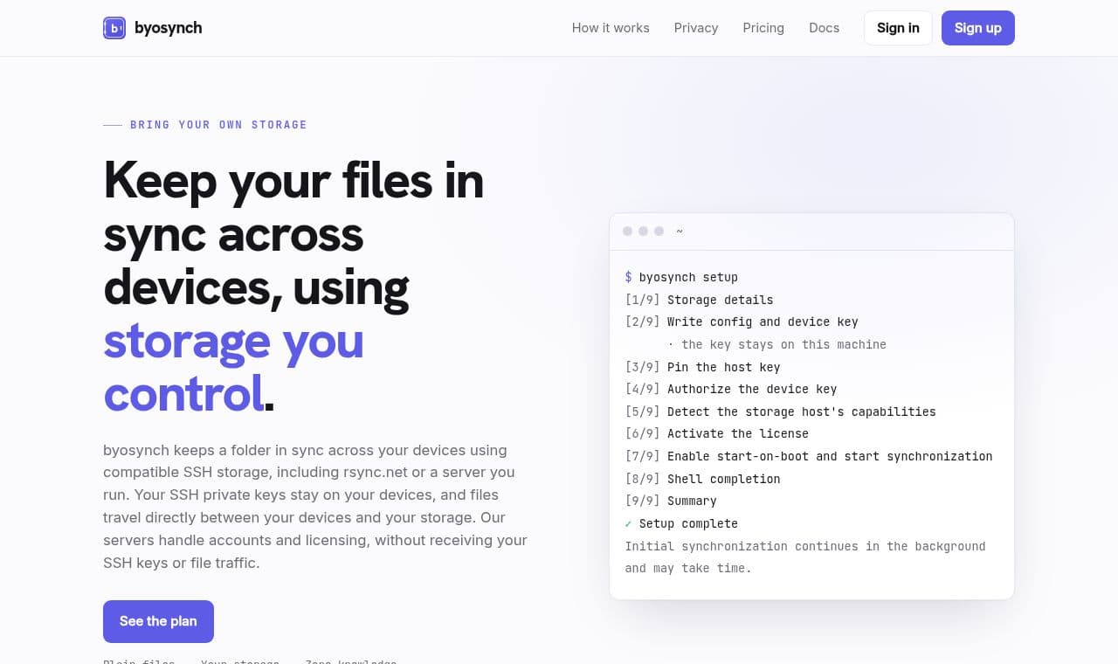
Task: Go to the Privacy section
Action: (696, 28)
